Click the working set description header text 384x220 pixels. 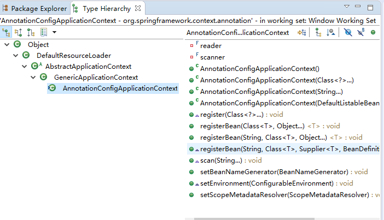[x=188, y=21]
